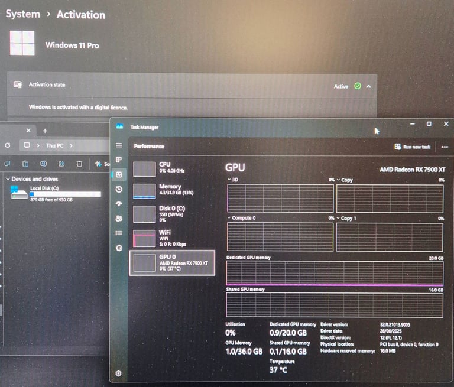Image resolution: width=454 pixels, height=387 pixels.
Task: Click PCI bus 8 physical location value
Action: point(409,344)
